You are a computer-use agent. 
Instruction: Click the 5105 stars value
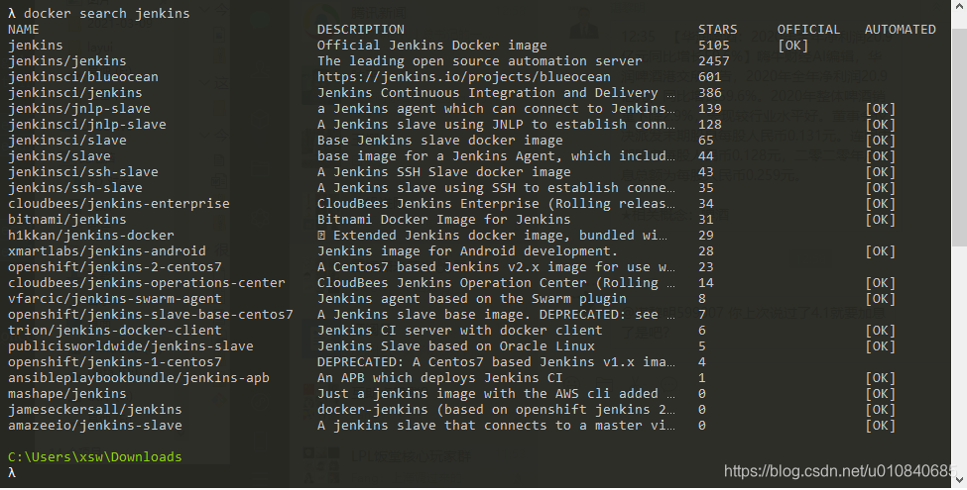713,46
